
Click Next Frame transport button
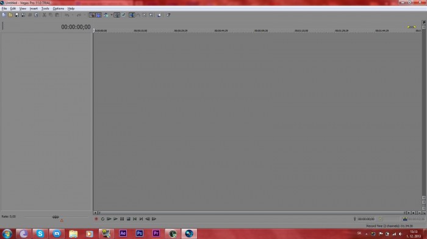pos(154,219)
